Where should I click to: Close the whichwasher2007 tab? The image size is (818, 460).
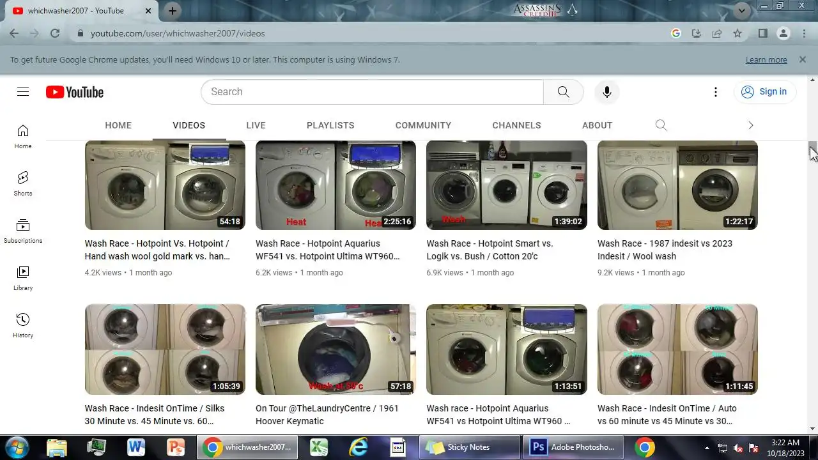(x=148, y=11)
